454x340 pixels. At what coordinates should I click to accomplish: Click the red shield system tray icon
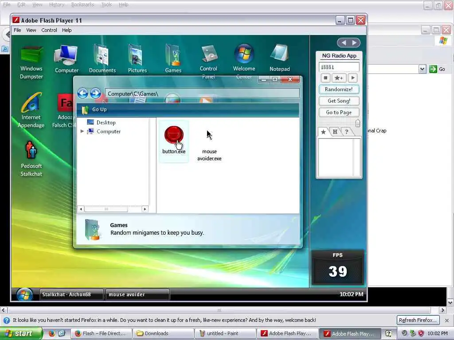tap(421, 333)
